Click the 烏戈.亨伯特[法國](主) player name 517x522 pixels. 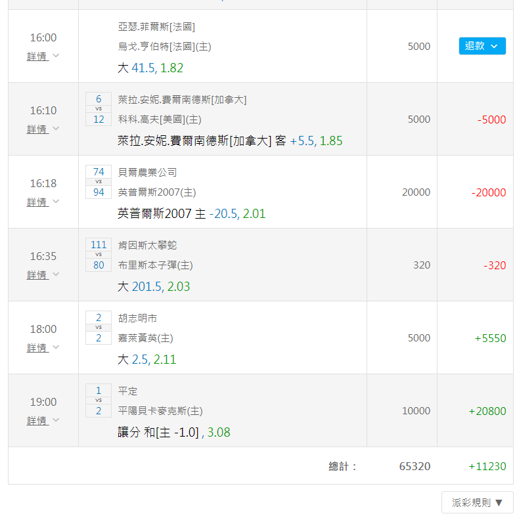[165, 46]
